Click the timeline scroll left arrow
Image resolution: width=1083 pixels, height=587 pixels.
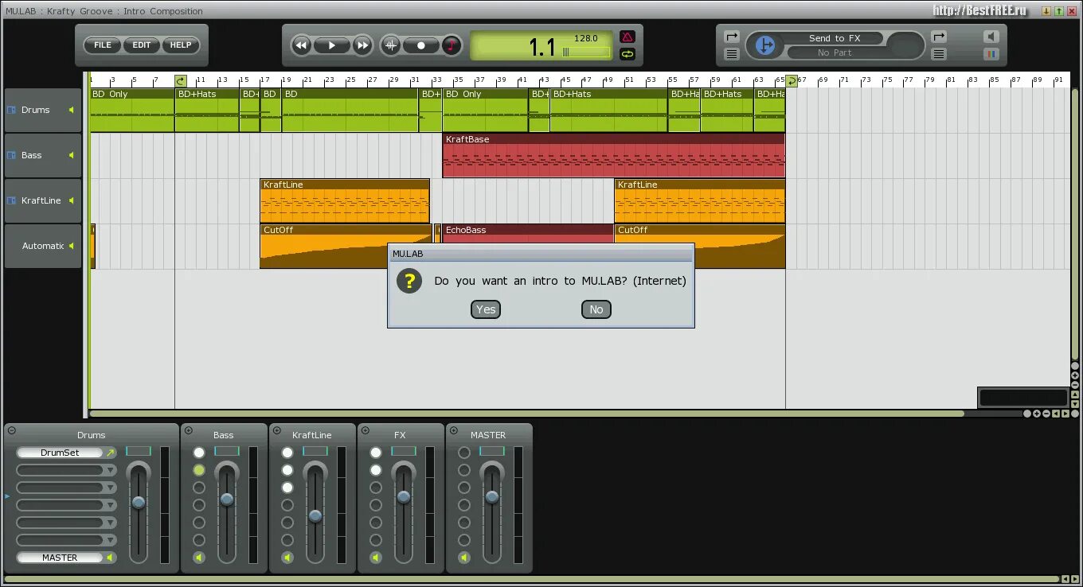coord(1056,414)
